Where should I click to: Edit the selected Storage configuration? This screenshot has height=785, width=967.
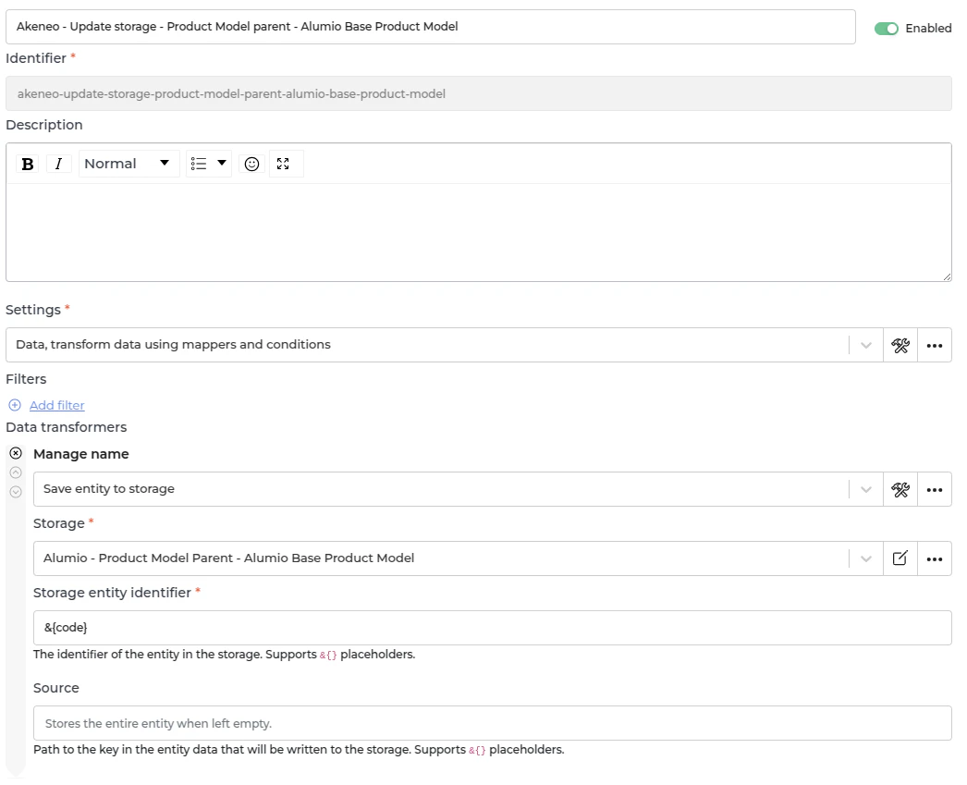tap(900, 558)
